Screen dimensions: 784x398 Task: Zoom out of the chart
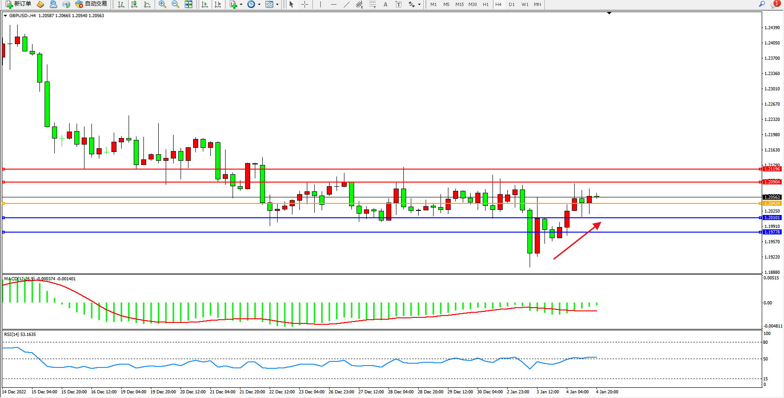click(175, 4)
